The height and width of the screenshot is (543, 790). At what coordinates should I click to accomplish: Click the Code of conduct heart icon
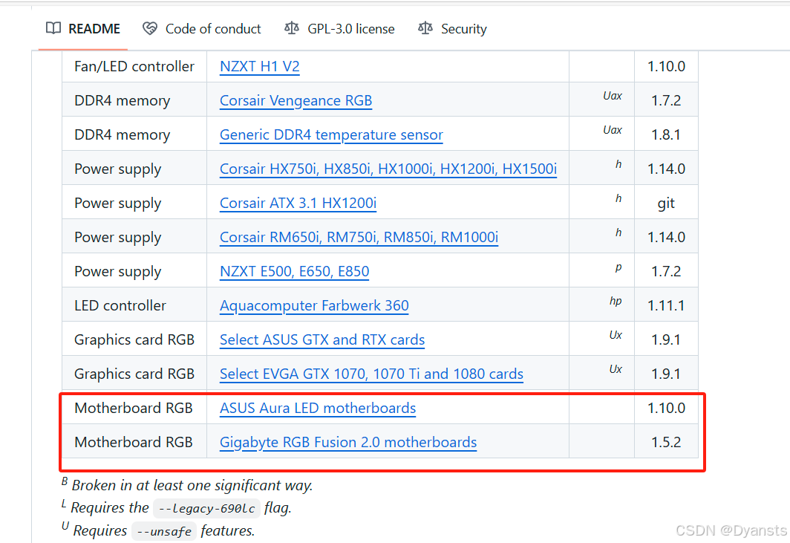(x=150, y=28)
